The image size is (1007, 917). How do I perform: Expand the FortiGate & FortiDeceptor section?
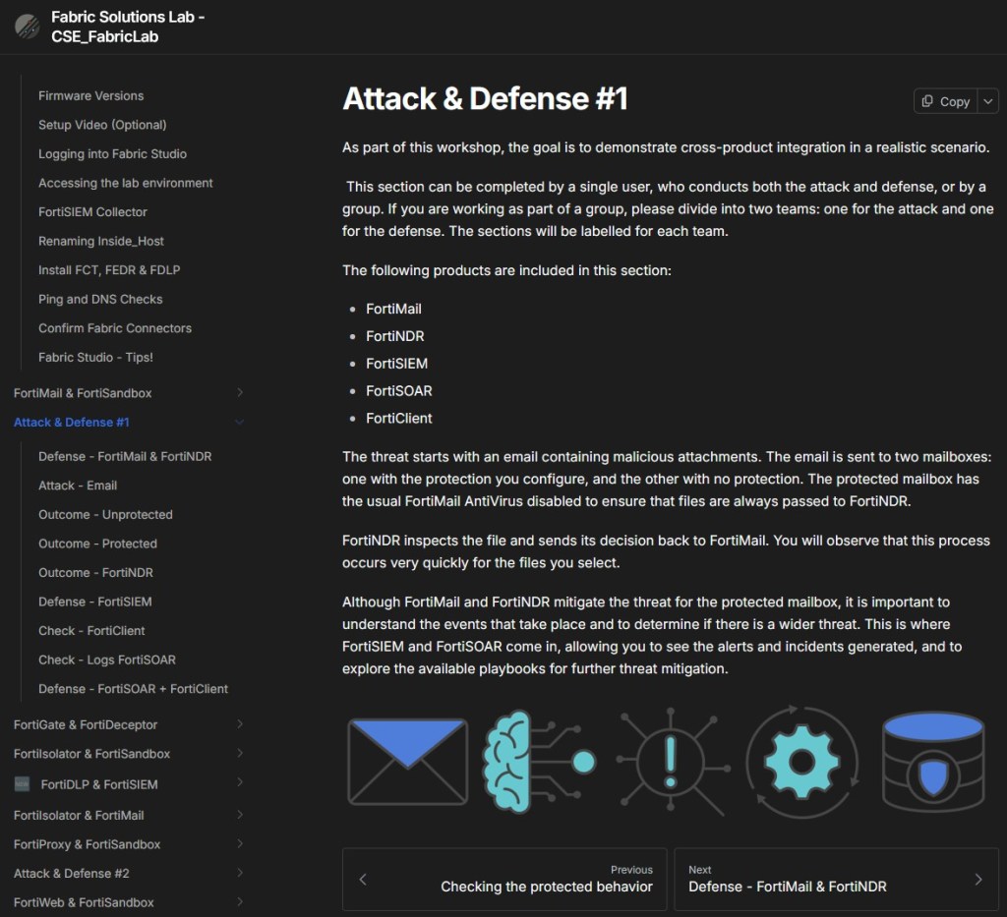240,724
